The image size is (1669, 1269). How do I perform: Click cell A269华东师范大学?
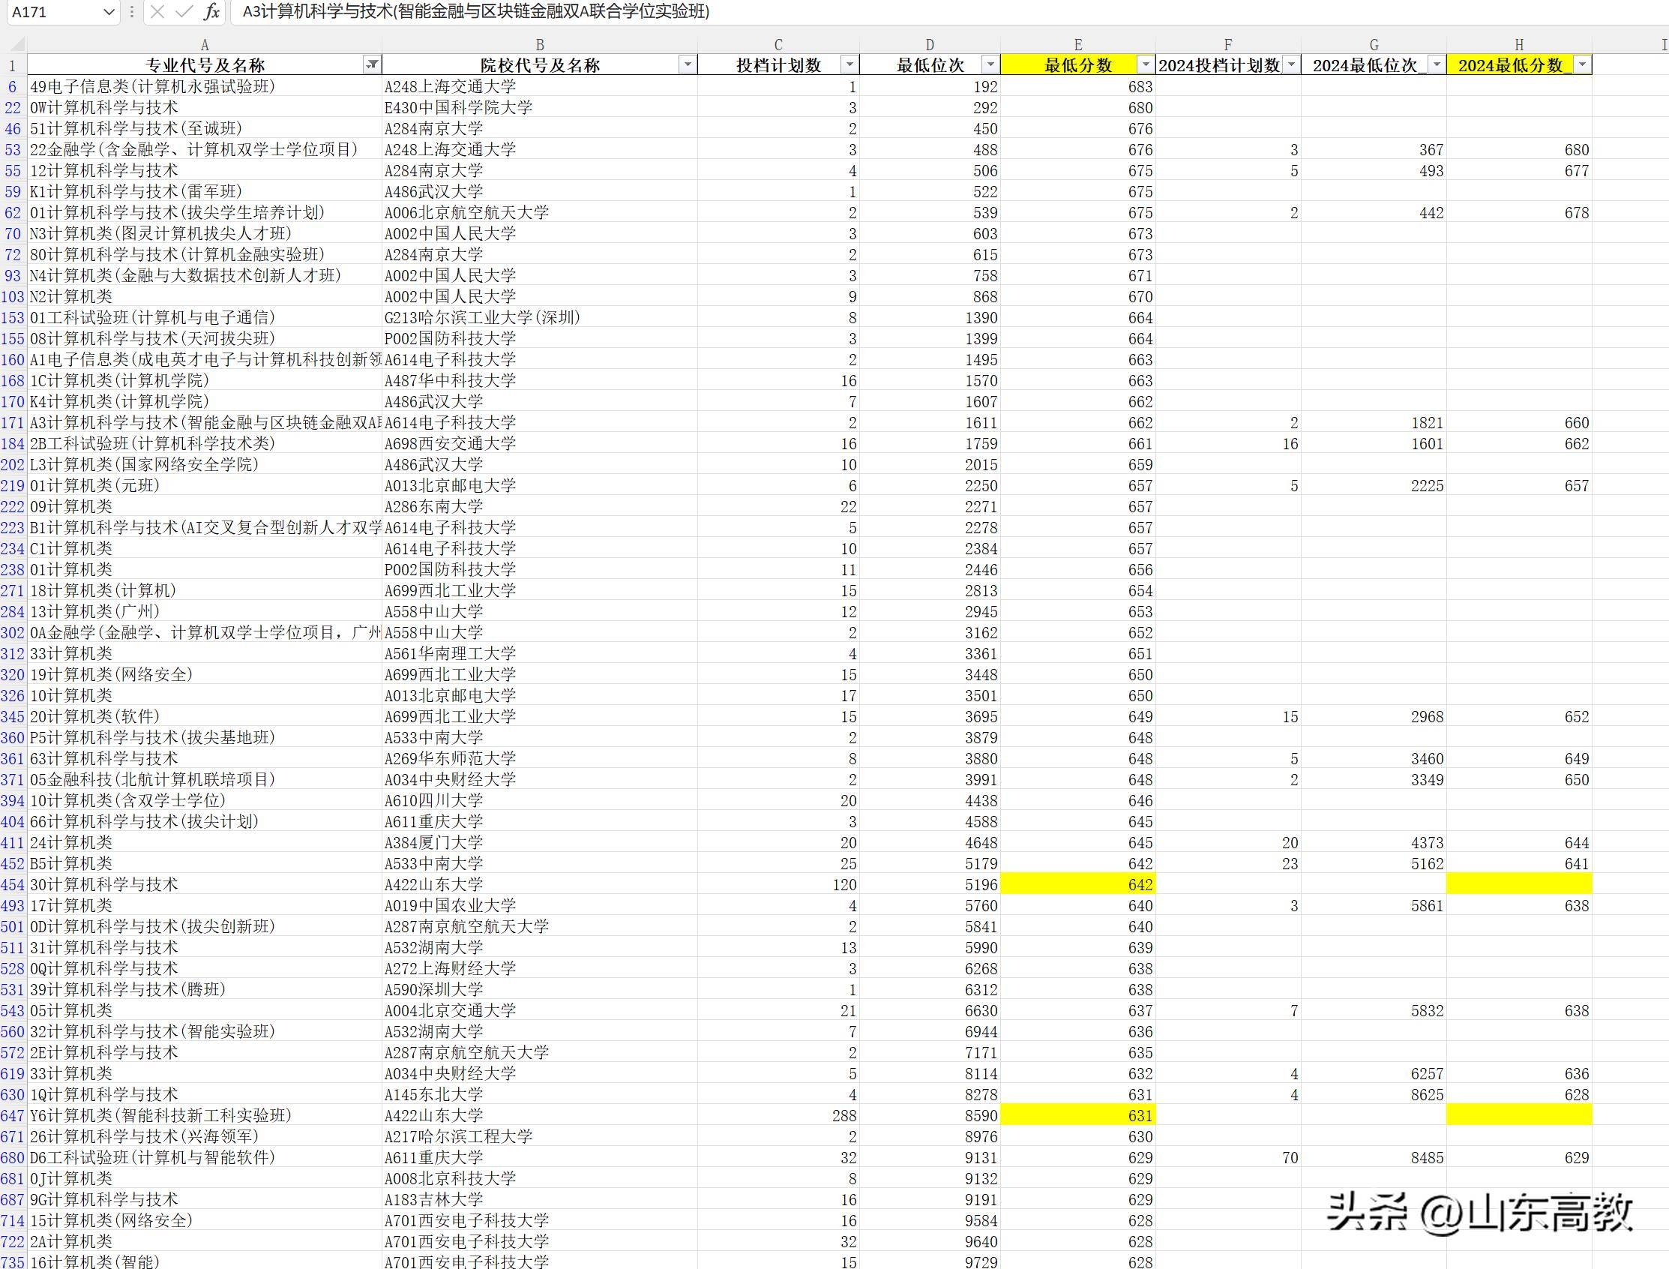(x=540, y=759)
